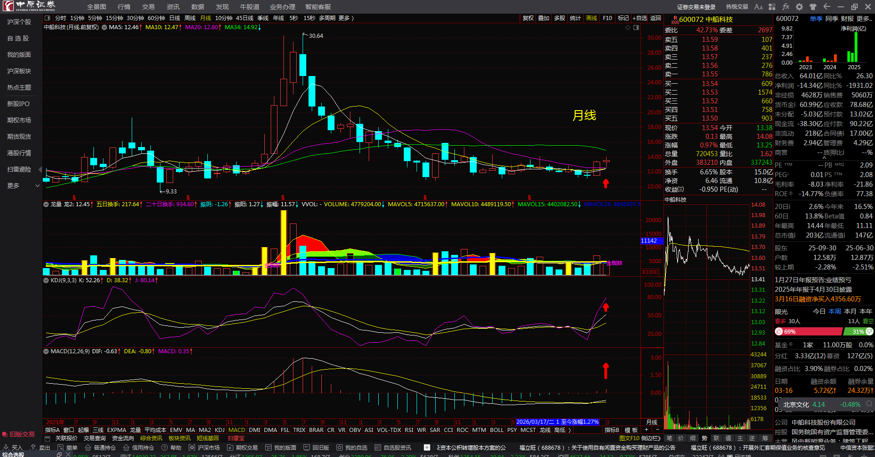Toggle 画线 drawing tools
The image size is (875, 457).
(592, 18)
